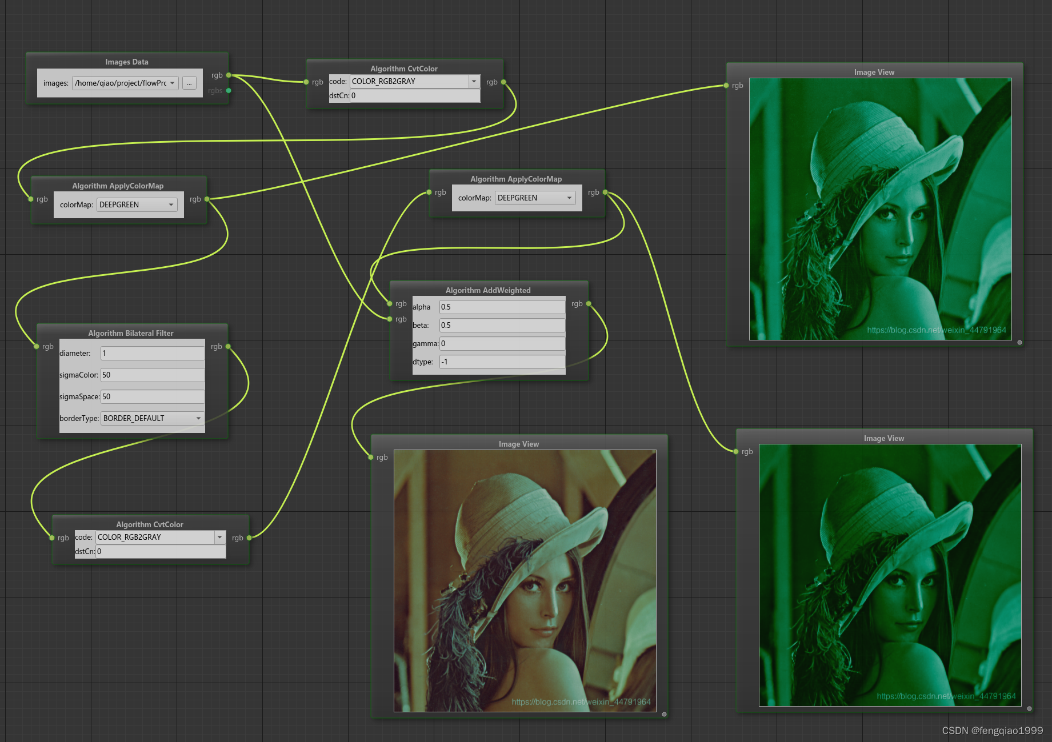Click the diameter field in Bilateral Filter
Screen dimensions: 1052x742
pos(152,353)
